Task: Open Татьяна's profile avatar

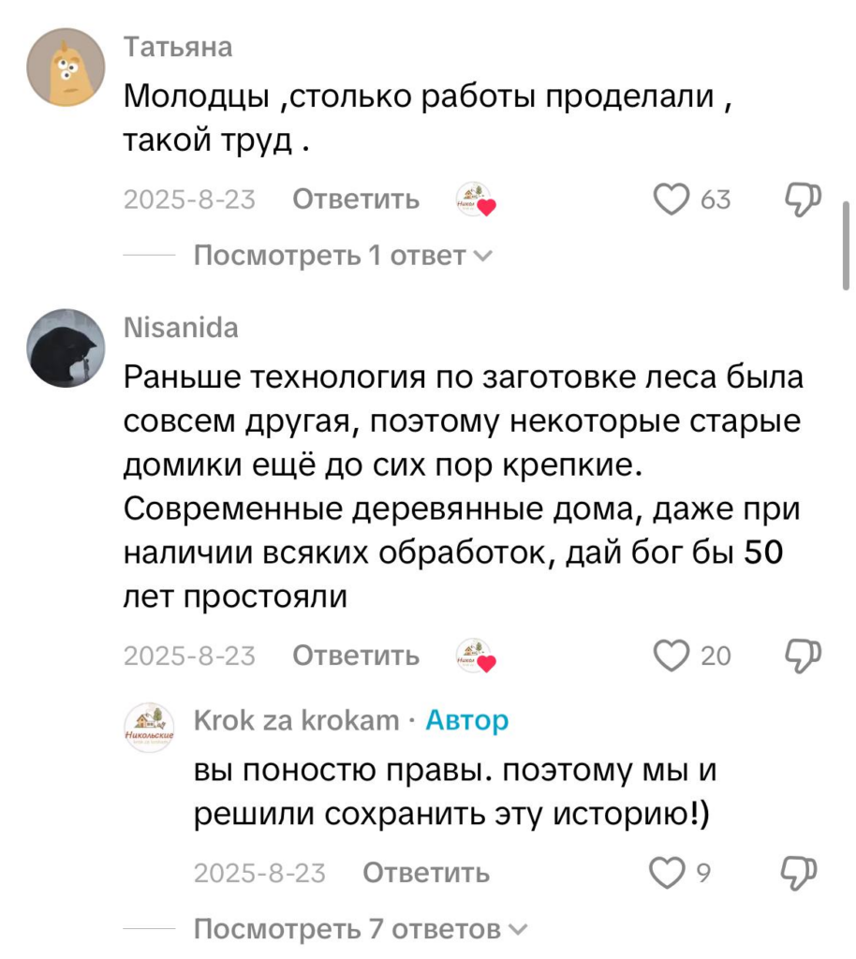Action: (x=65, y=66)
